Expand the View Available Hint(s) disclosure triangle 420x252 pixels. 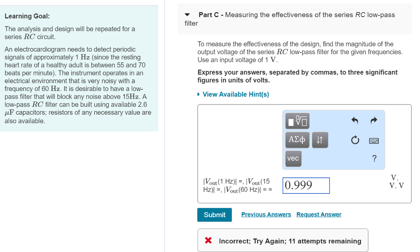[x=200, y=94]
